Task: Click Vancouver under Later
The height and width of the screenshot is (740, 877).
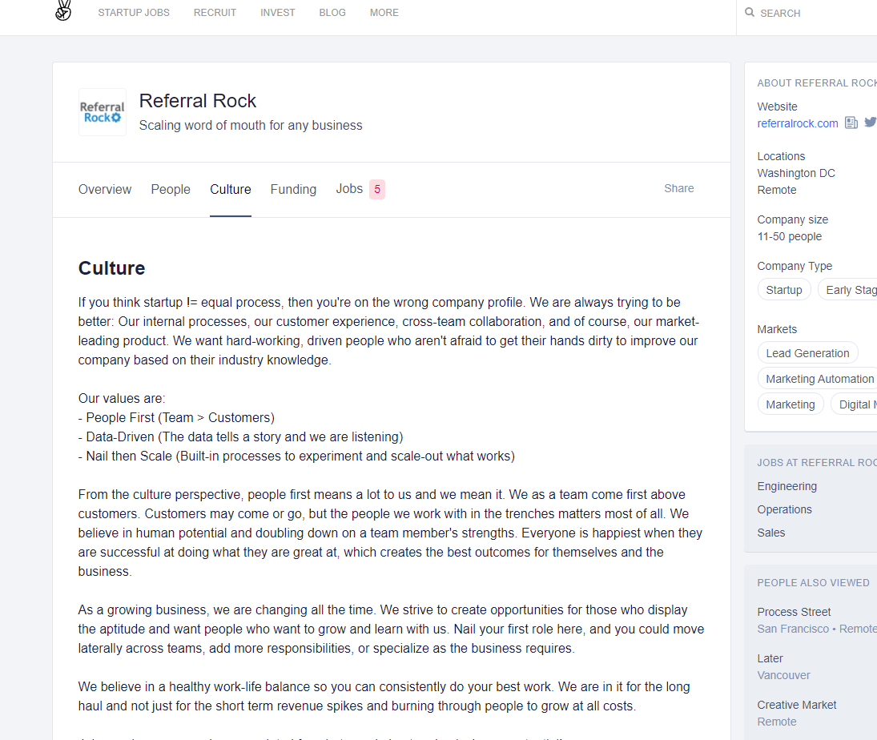Action: (x=783, y=675)
